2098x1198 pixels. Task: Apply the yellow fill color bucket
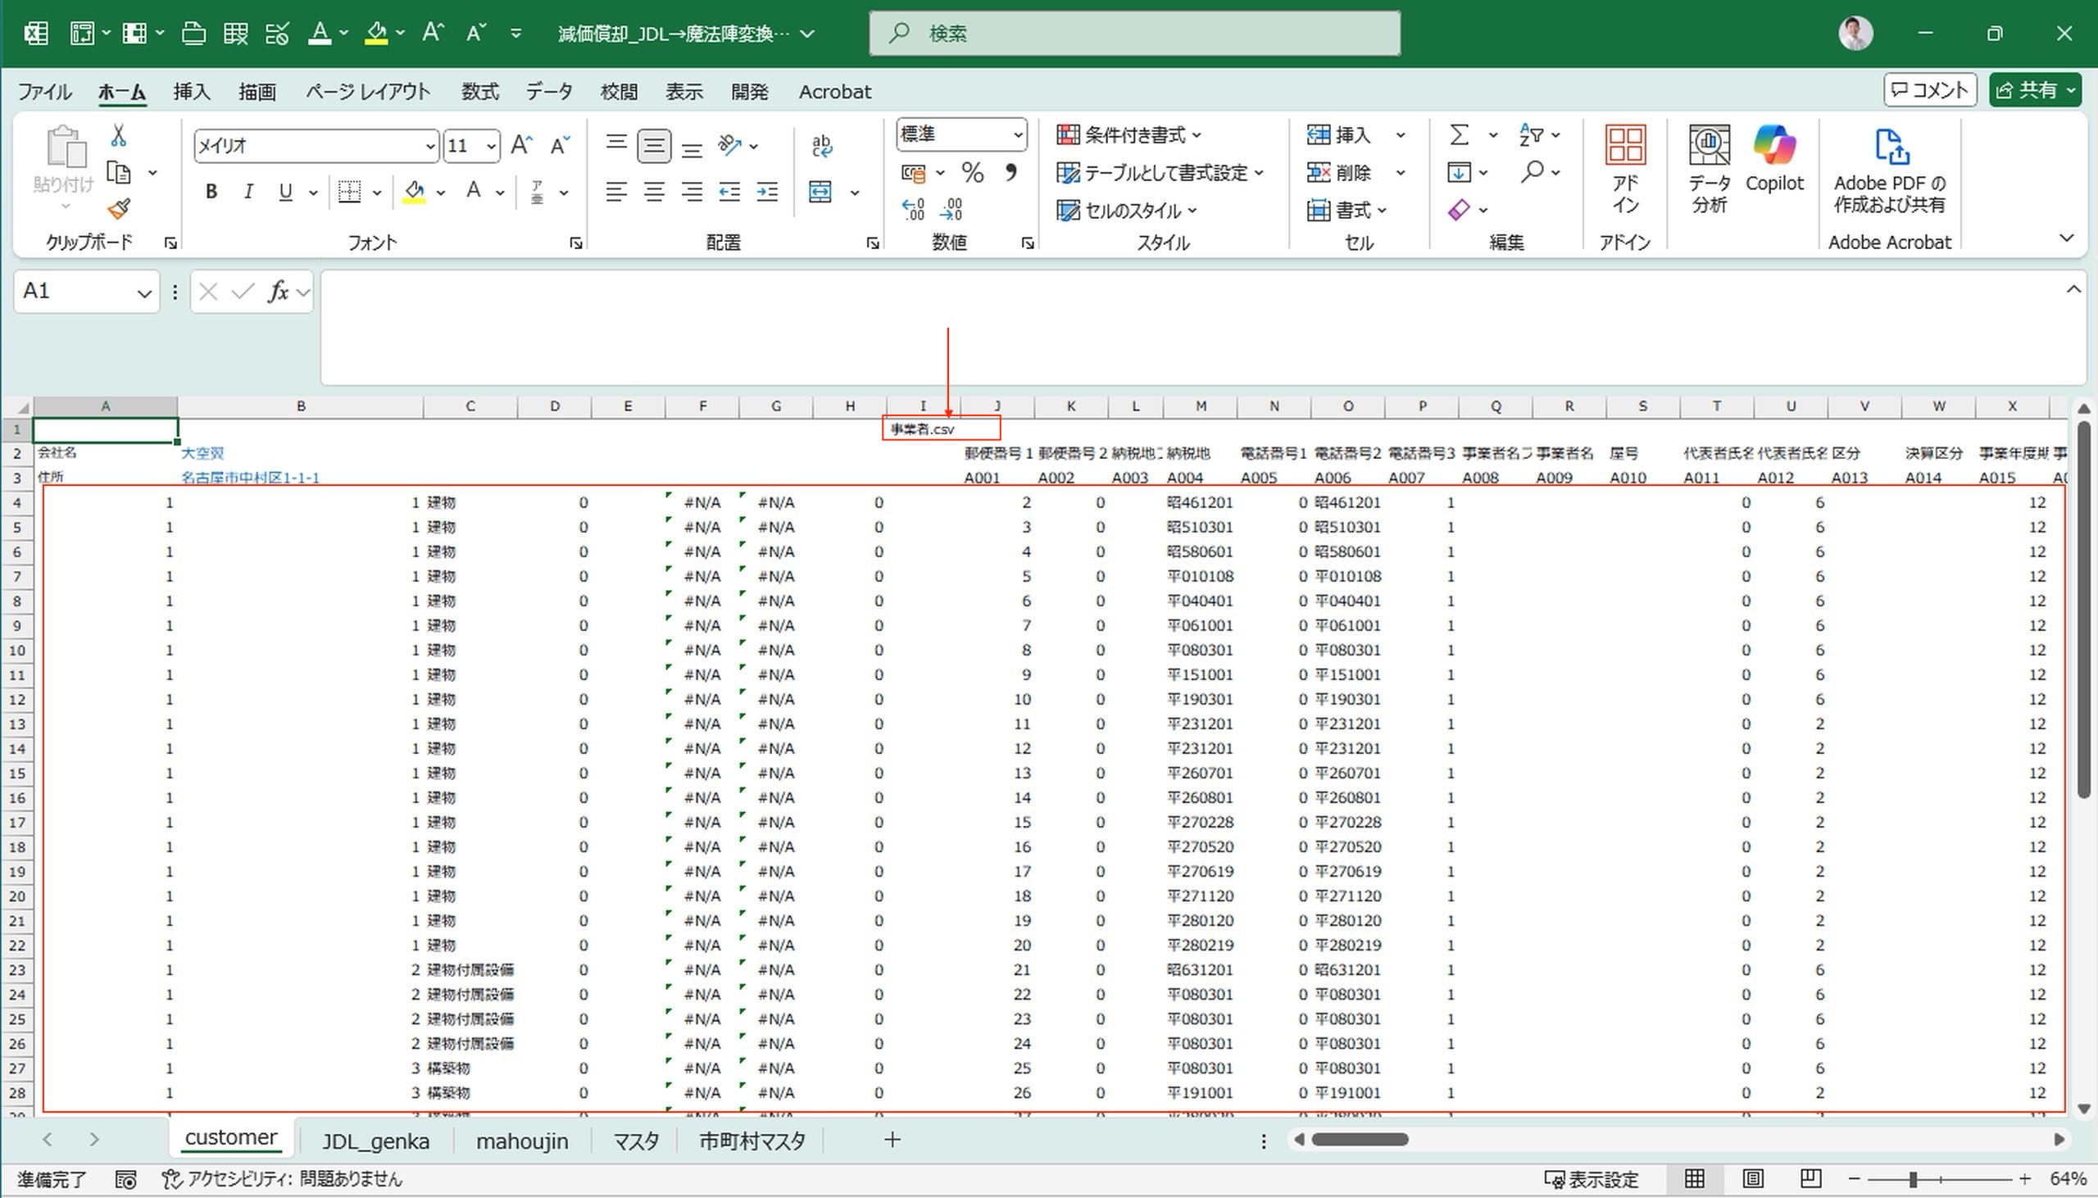pos(414,192)
